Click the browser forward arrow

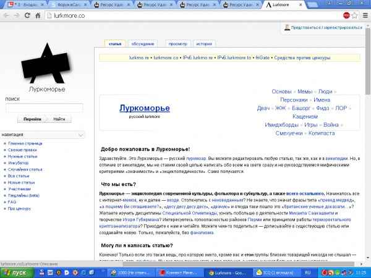point(17,15)
